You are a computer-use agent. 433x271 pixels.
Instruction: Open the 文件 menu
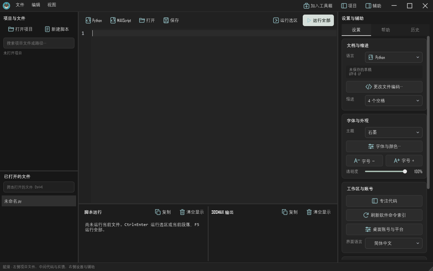coord(20,5)
